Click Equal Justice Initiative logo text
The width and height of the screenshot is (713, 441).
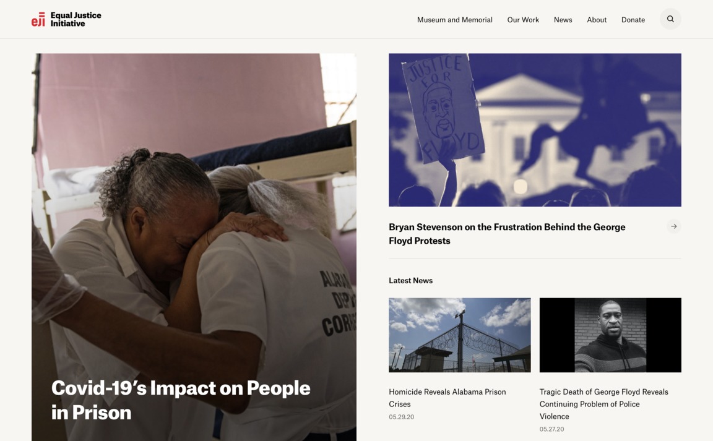click(x=76, y=20)
